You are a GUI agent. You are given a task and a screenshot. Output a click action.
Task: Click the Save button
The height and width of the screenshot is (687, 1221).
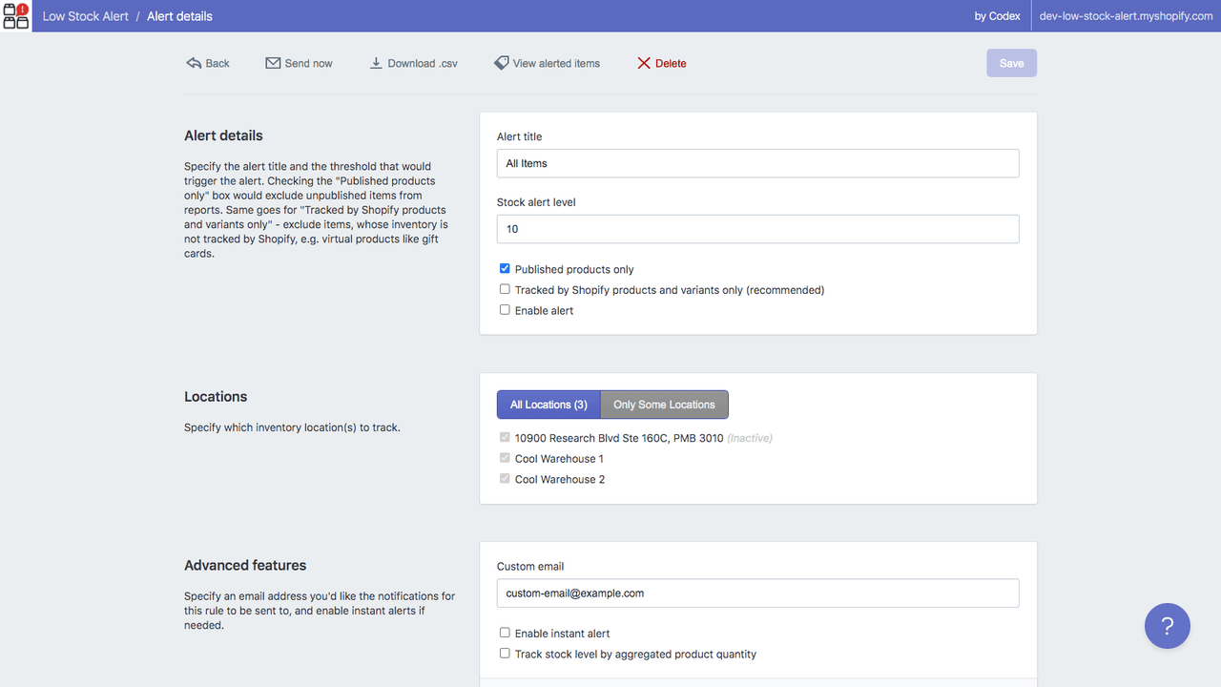pyautogui.click(x=1011, y=63)
